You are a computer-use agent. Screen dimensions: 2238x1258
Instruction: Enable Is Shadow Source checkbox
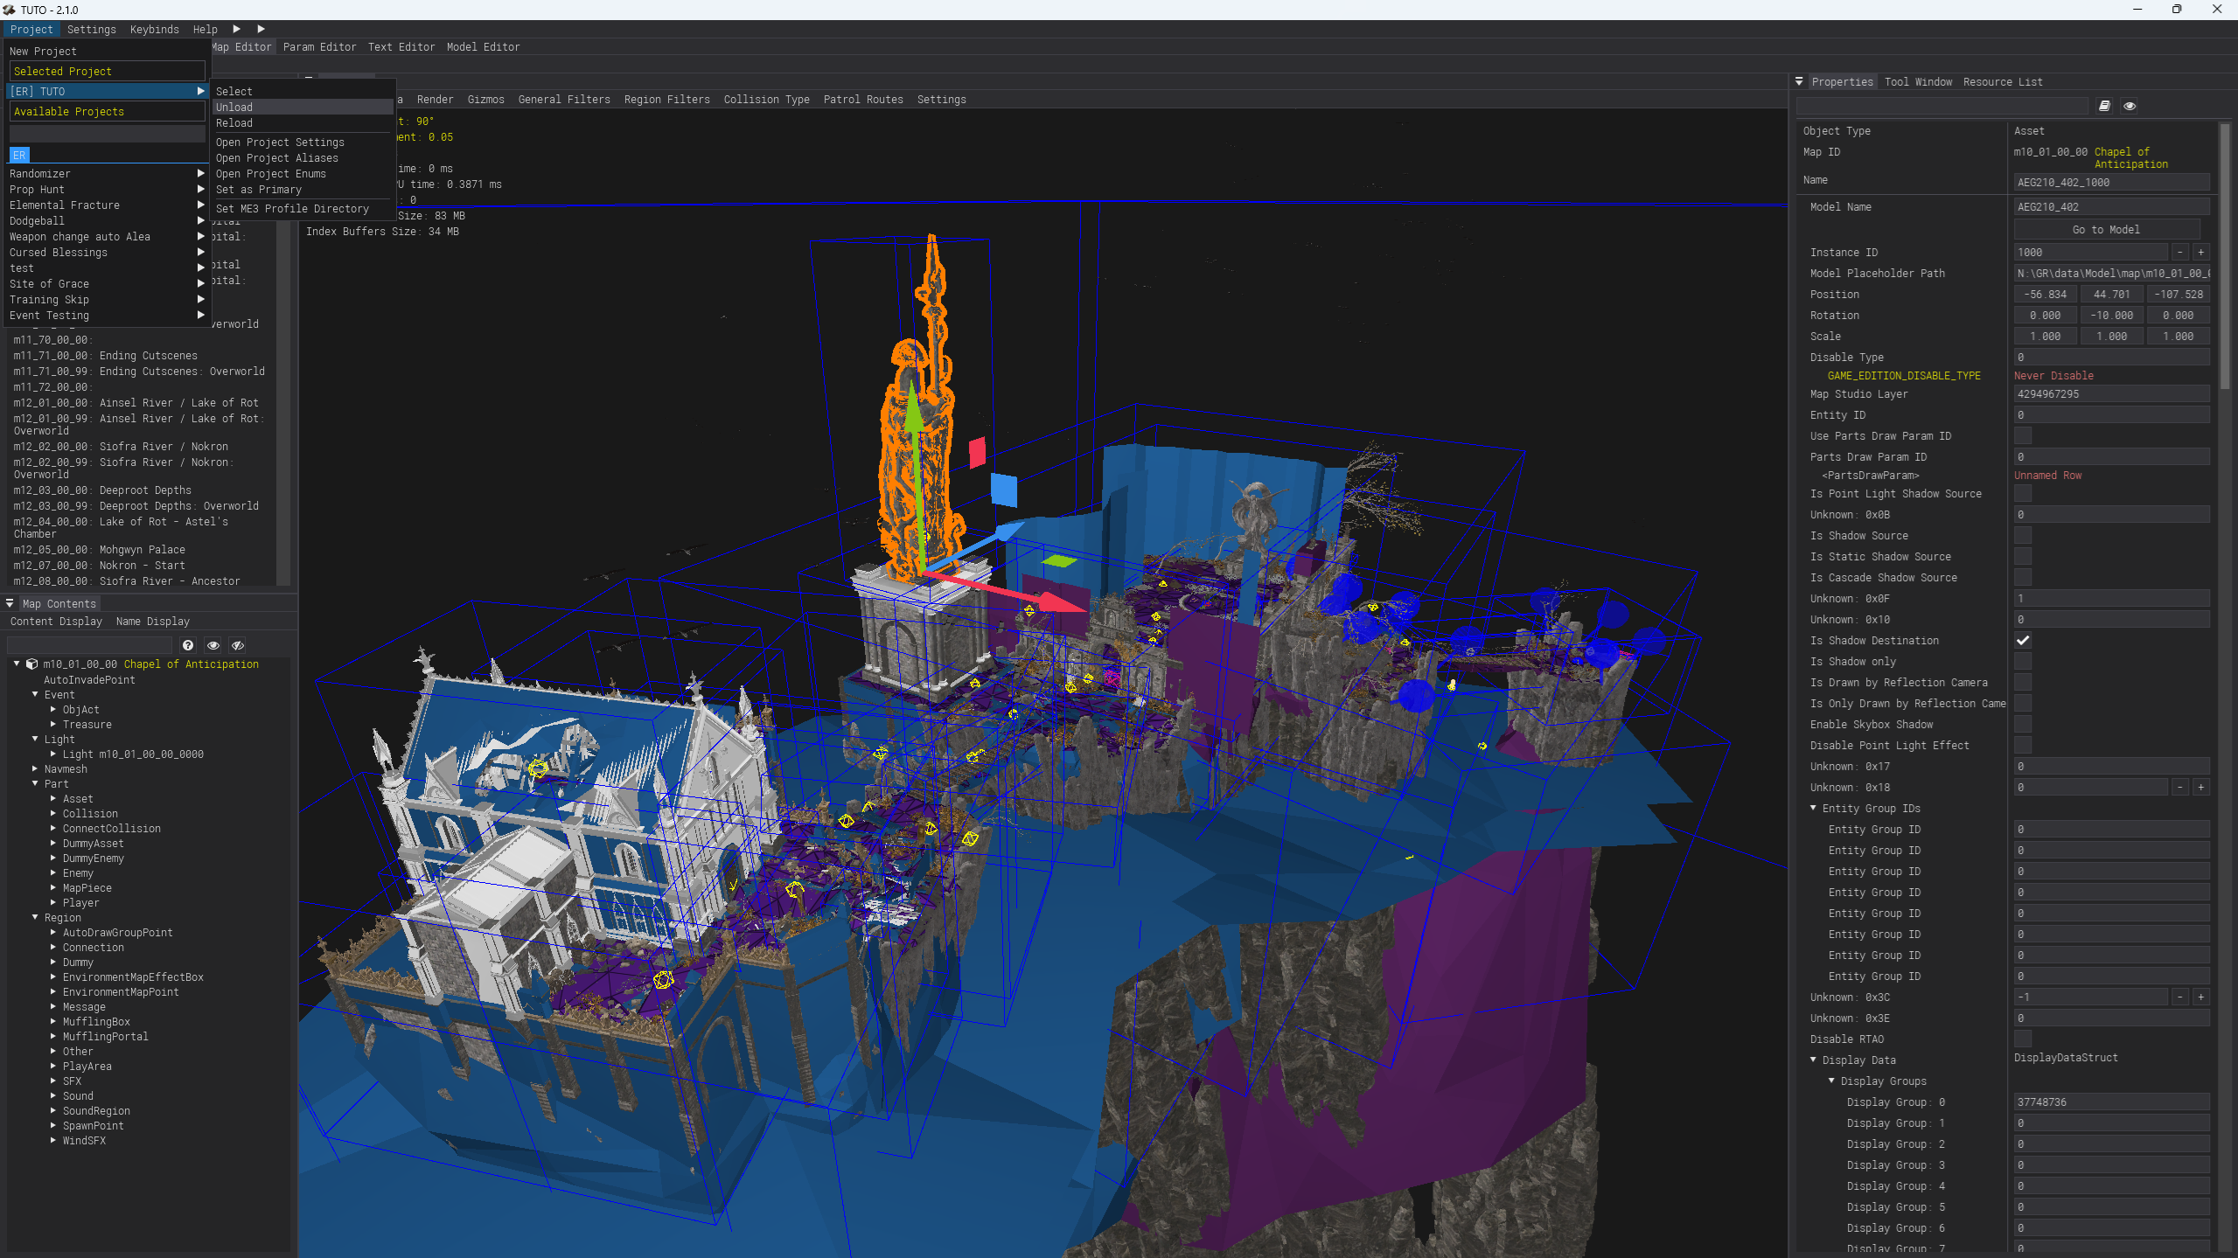point(2023,536)
